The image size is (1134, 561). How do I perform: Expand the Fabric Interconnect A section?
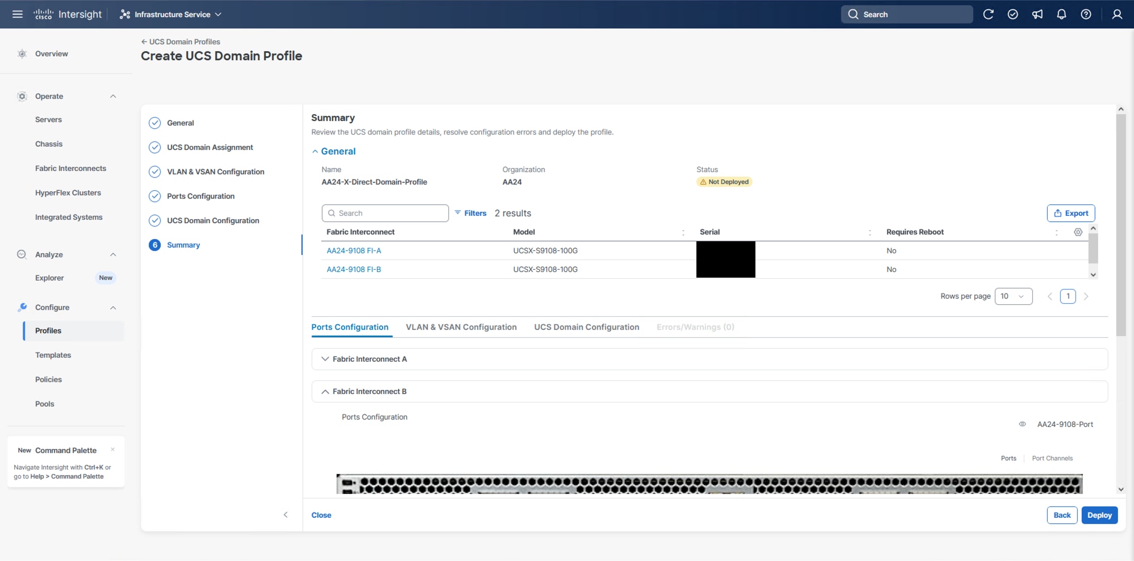tap(324, 358)
